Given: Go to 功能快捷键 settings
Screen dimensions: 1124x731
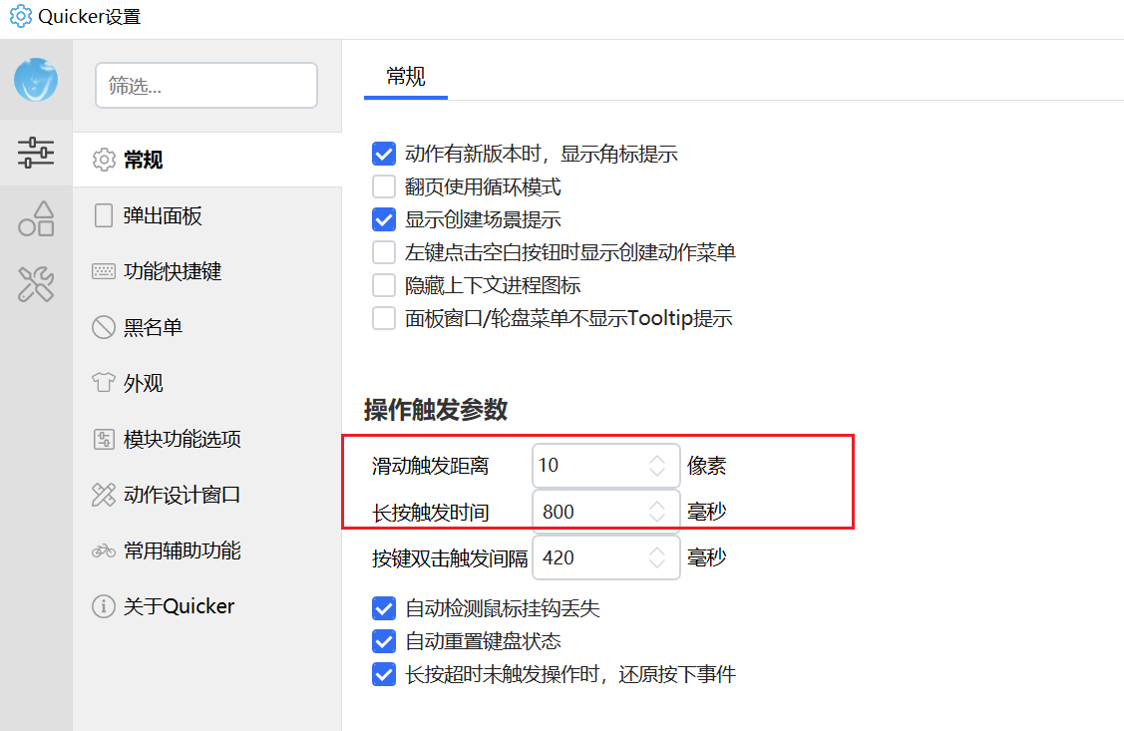Looking at the screenshot, I should click(x=207, y=271).
